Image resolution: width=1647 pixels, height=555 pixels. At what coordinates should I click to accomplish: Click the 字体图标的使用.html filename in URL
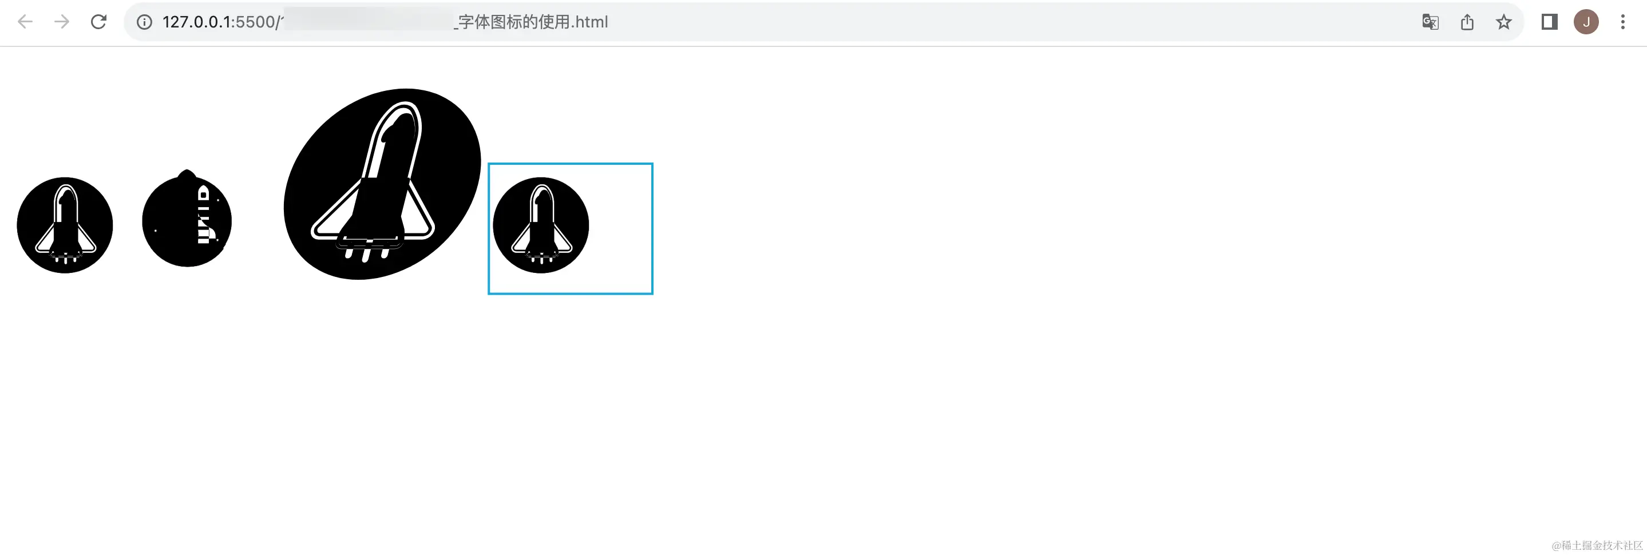coord(533,22)
